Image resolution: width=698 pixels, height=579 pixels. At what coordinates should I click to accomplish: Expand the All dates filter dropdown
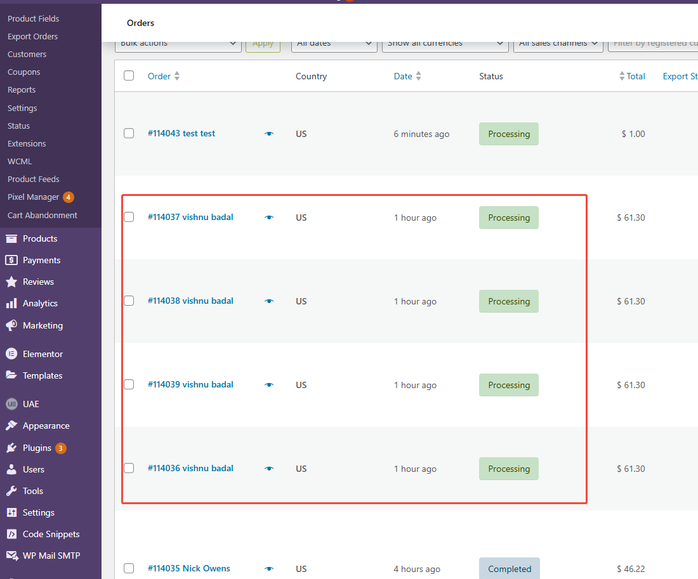334,44
